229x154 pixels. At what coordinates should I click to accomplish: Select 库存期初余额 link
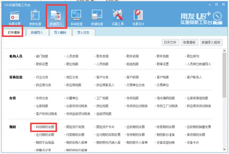tap(196, 135)
